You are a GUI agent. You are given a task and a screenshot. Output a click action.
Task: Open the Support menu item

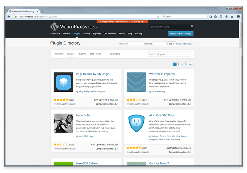point(97,34)
